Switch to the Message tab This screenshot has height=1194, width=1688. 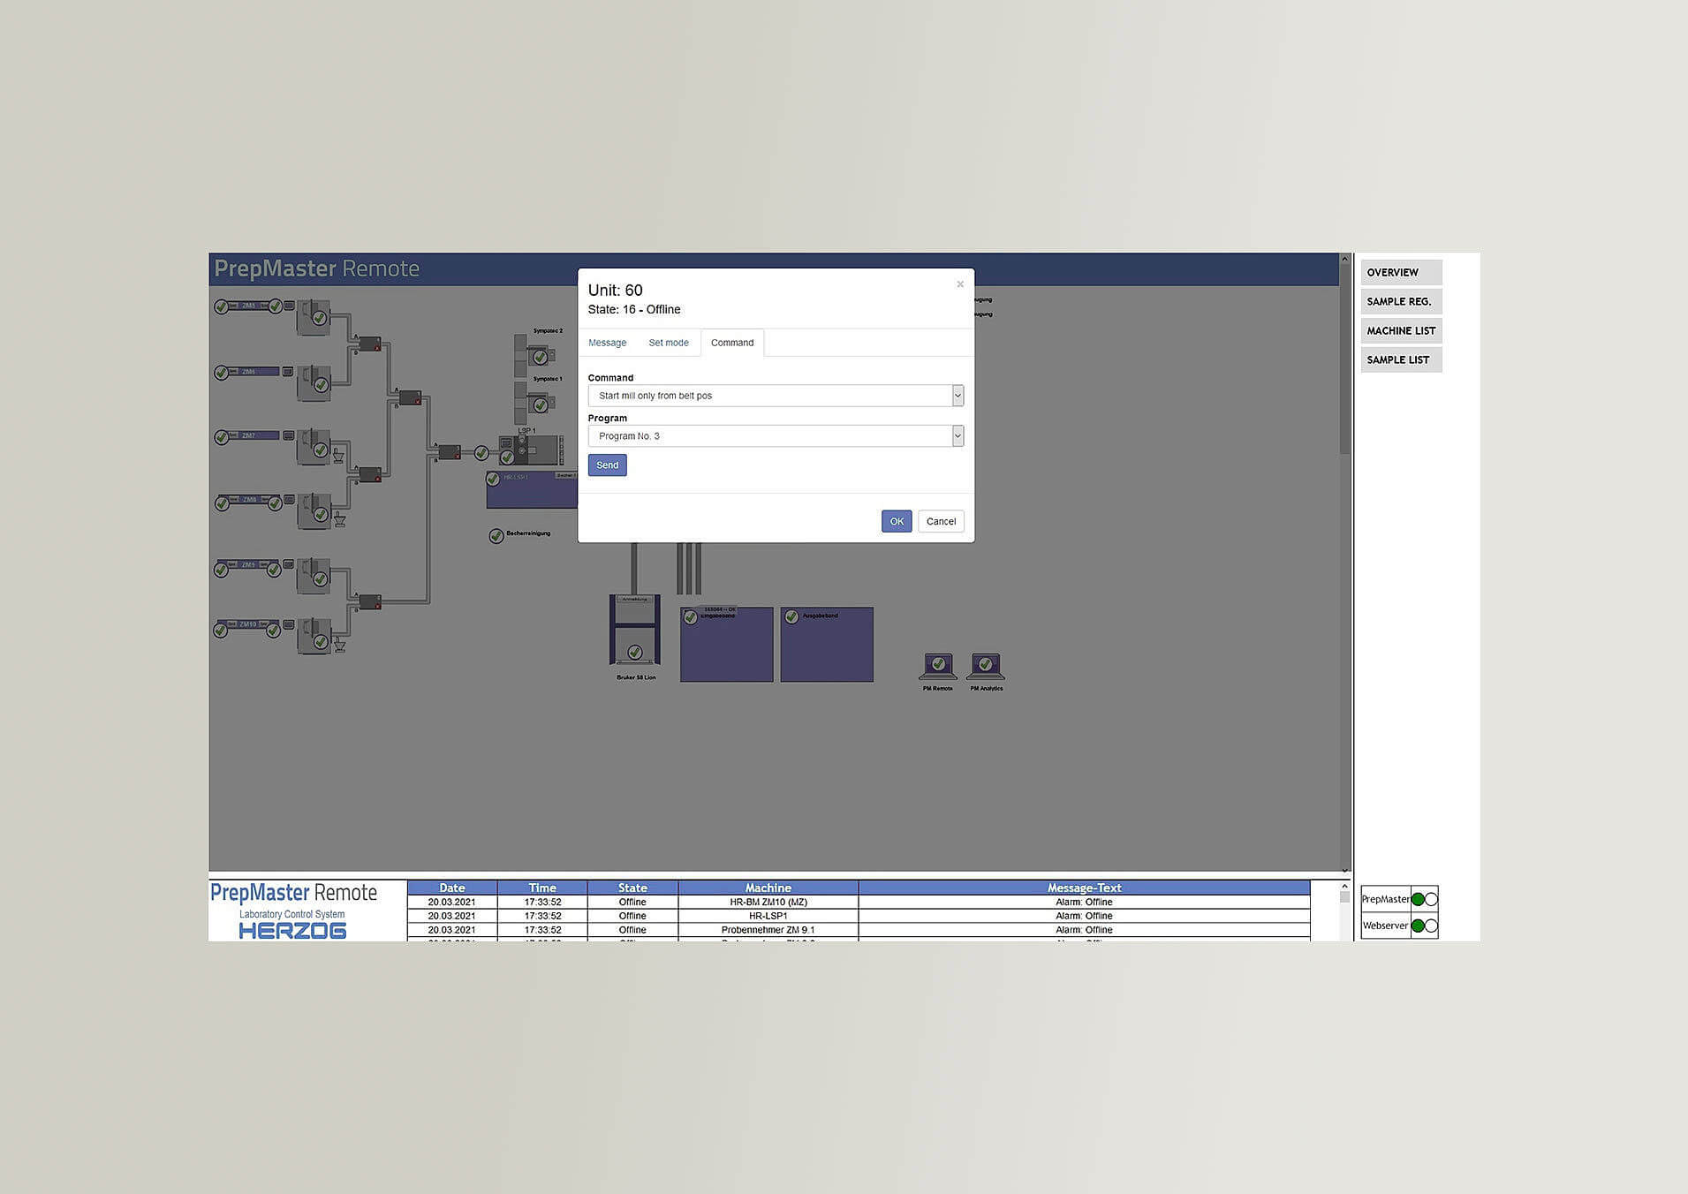coord(607,343)
